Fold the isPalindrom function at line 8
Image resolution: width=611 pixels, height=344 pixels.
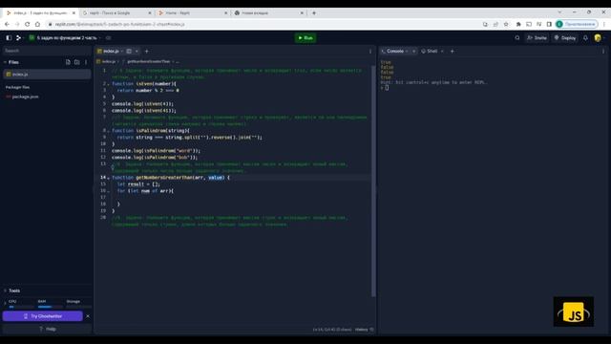tap(108, 131)
